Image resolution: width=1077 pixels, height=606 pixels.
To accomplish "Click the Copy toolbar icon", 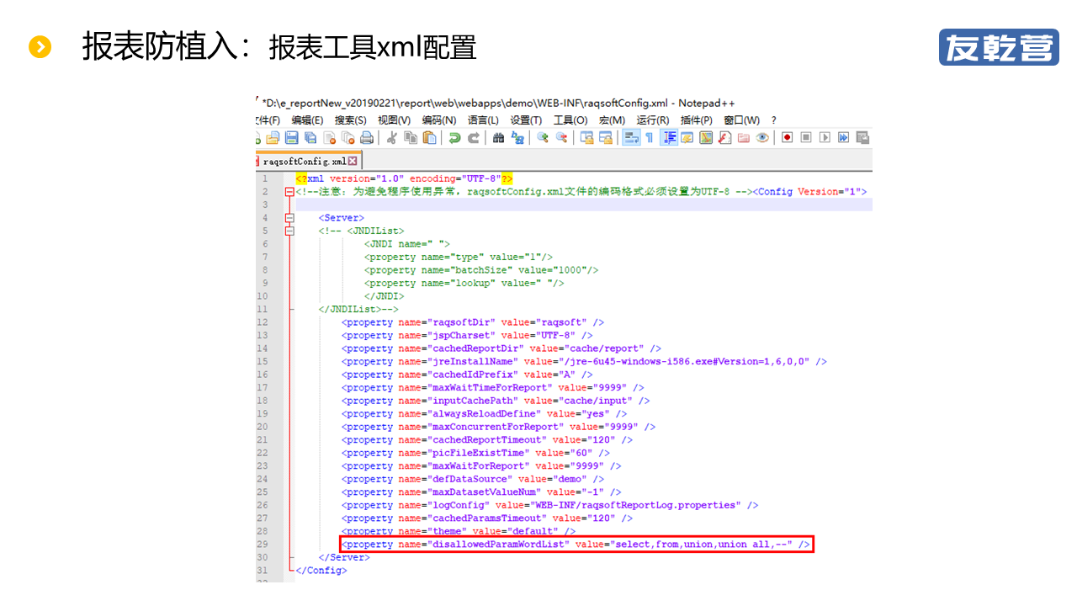I will 411,138.
